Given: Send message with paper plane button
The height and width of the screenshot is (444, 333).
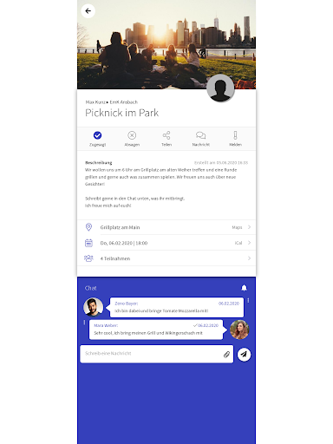Looking at the screenshot, I should pyautogui.click(x=244, y=355).
